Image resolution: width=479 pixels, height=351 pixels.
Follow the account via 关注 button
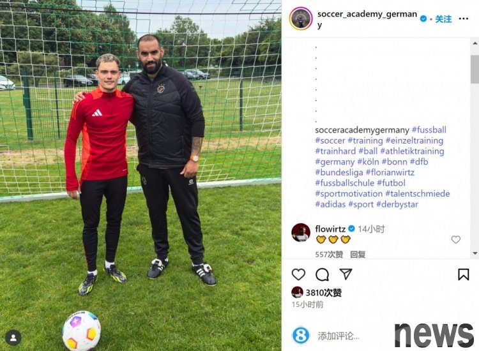coord(443,19)
